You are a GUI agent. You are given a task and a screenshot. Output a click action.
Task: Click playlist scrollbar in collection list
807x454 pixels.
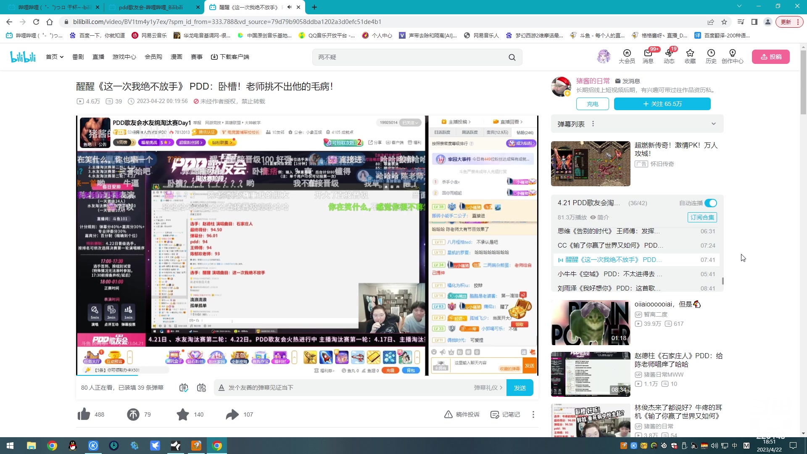tap(723, 281)
